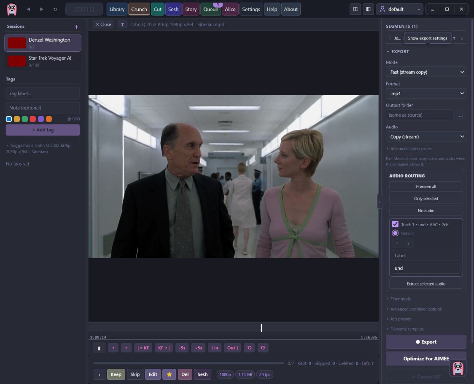Viewport: 474px width, 384px height.
Task: Switch to the Cut tab
Action: (x=157, y=9)
